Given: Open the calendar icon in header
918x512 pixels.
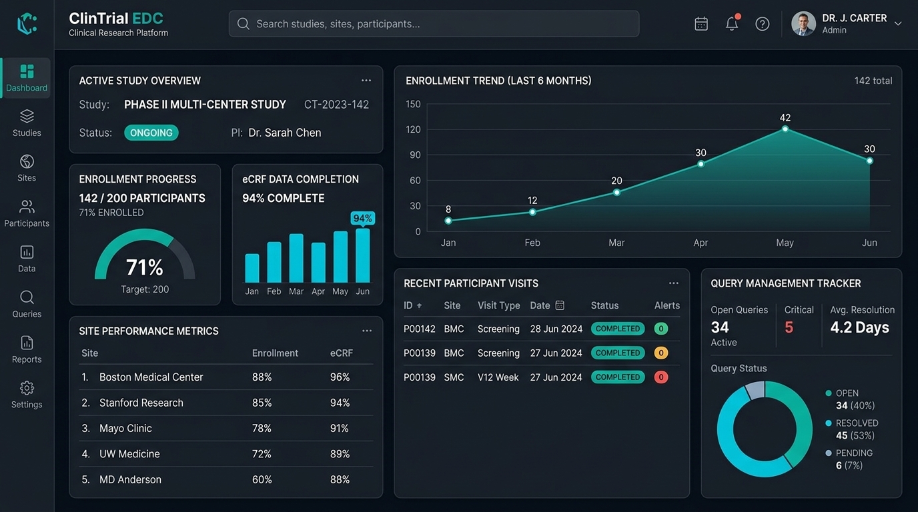Looking at the screenshot, I should pos(701,24).
